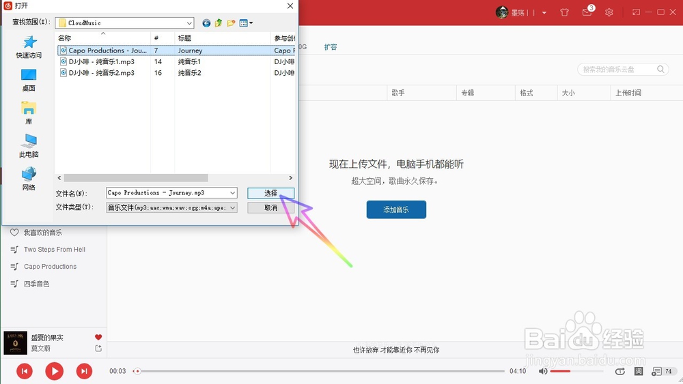The width and height of the screenshot is (683, 384).
Task: Click the play button
Action: [55, 371]
